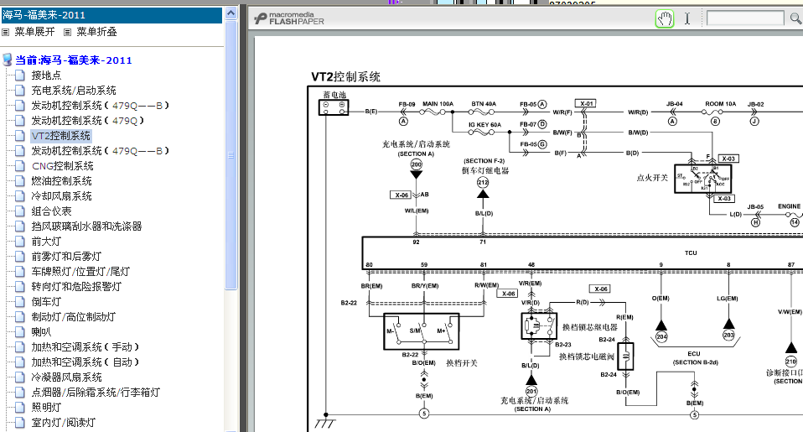Image resolution: width=803 pixels, height=432 pixels.
Task: Select the FlashPaper hand pan tool
Action: (664, 19)
